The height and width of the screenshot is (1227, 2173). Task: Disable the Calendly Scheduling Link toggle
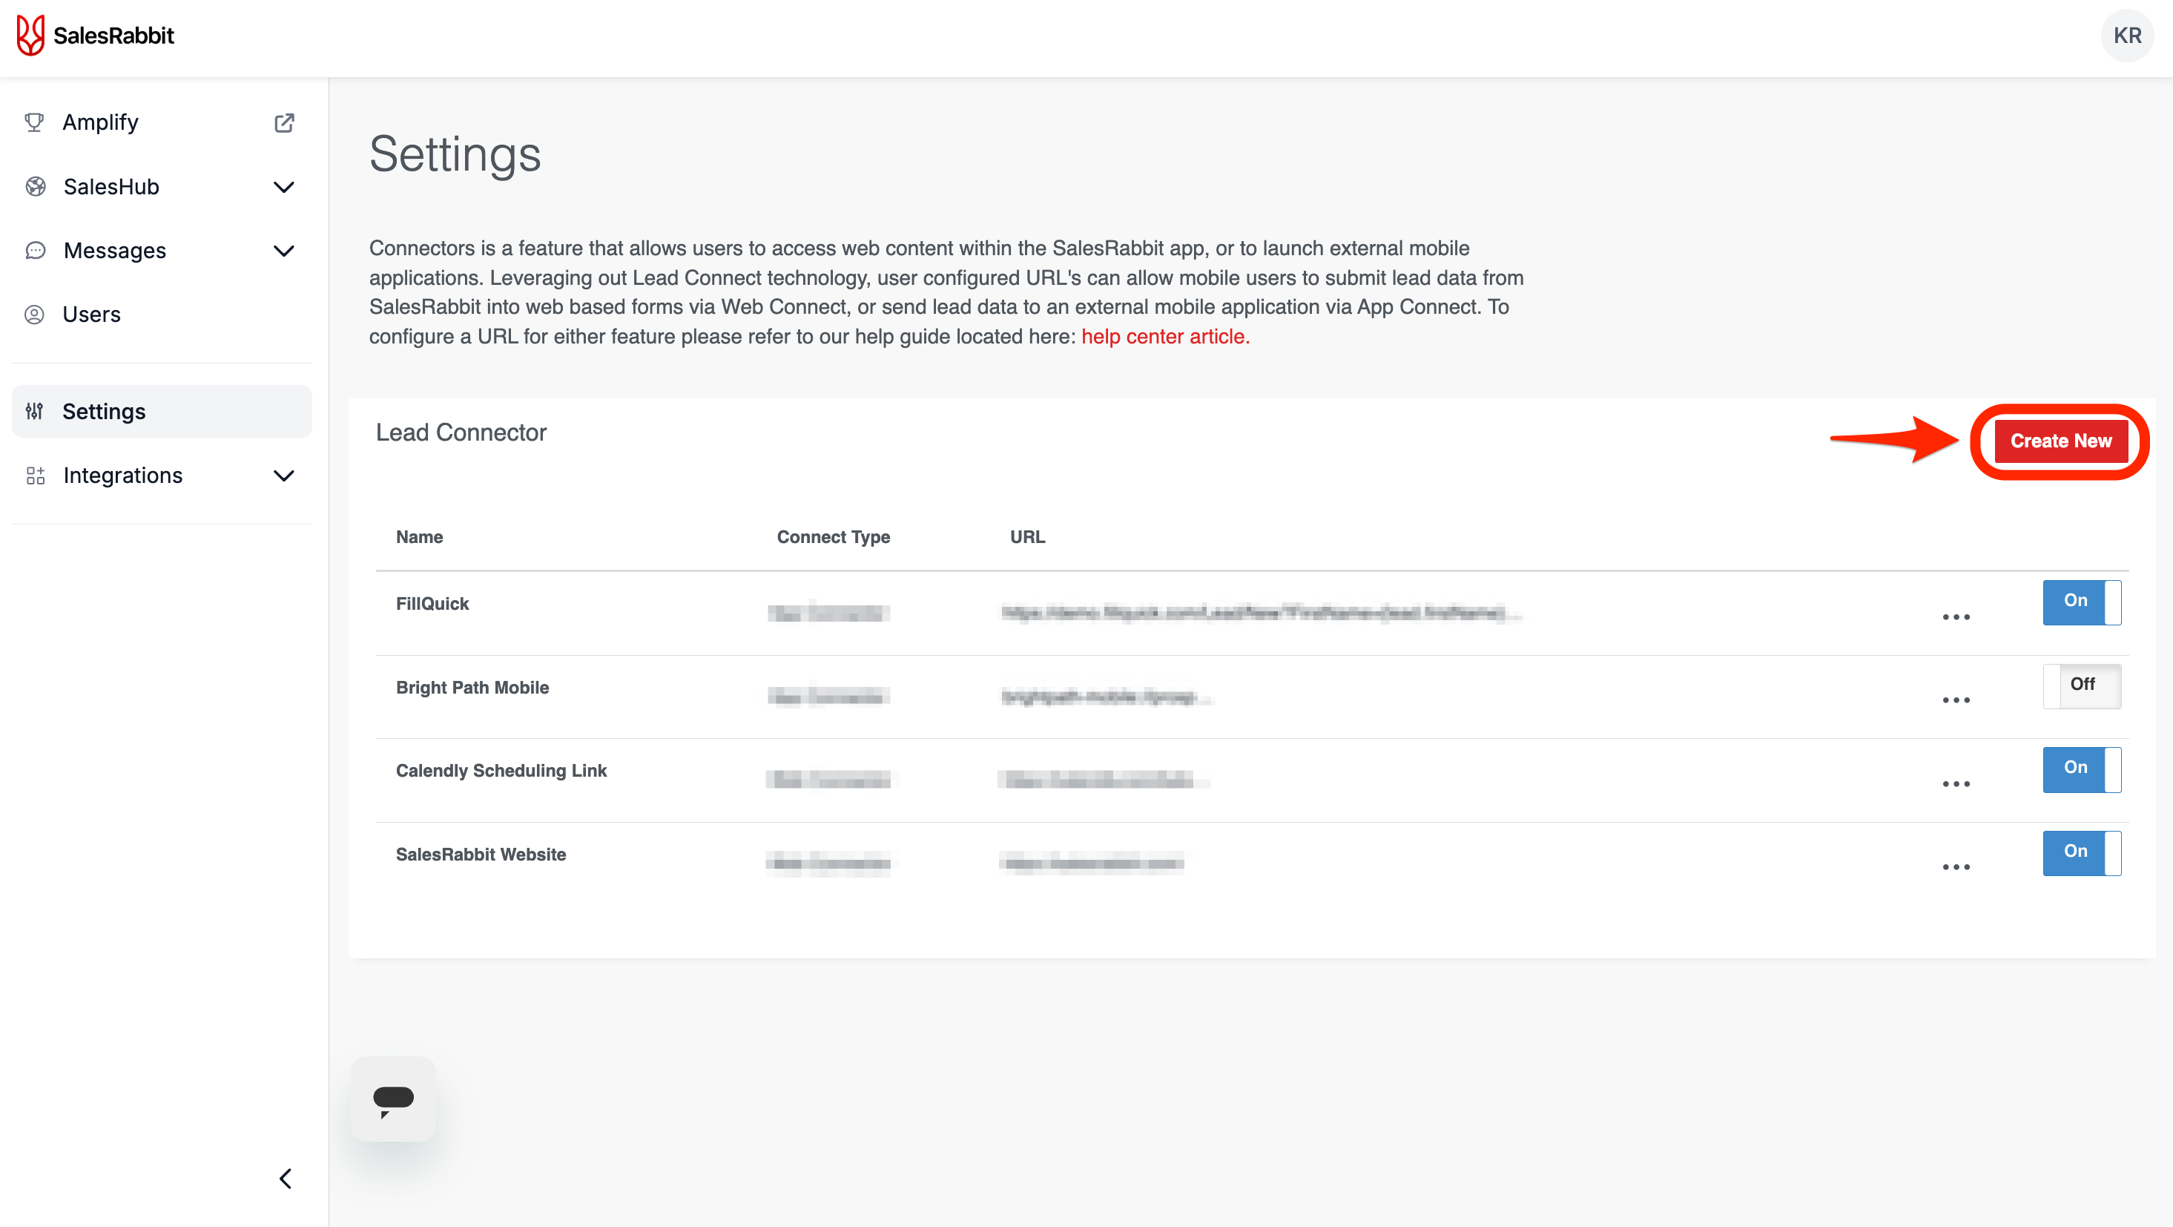pos(2081,769)
